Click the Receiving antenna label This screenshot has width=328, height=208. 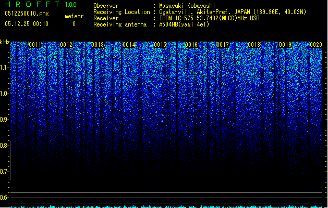(120, 24)
